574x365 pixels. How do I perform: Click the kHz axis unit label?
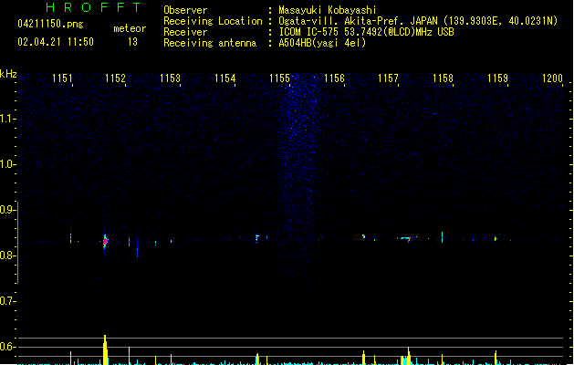pos(8,74)
